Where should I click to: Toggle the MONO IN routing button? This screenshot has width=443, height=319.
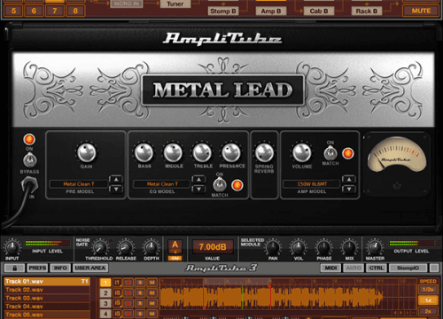pos(127,4)
